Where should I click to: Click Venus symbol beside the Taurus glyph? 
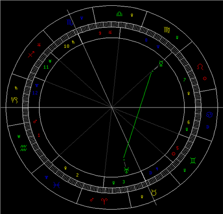pos(142,197)
